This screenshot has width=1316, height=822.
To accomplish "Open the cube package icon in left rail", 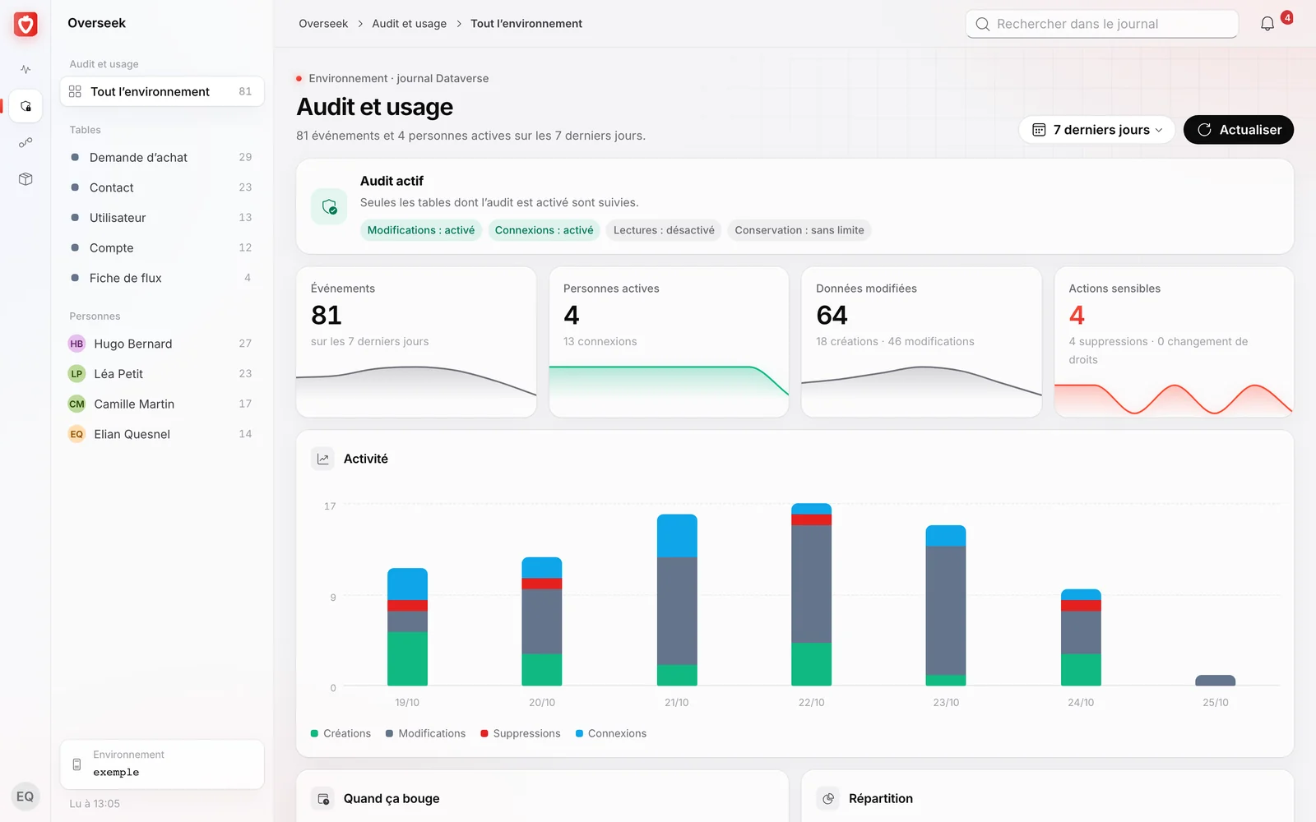I will coord(25,178).
